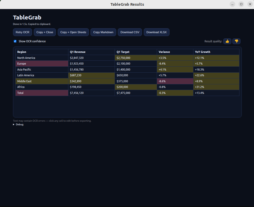The image size is (254, 207).
Task: Click Retry OCR button
Action: [x=23, y=32]
